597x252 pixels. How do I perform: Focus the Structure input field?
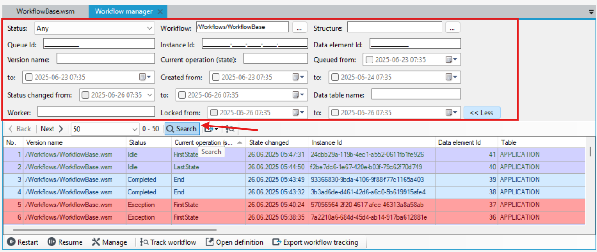[395, 27]
